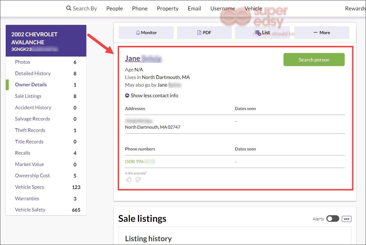Open the People search tab

114,8
